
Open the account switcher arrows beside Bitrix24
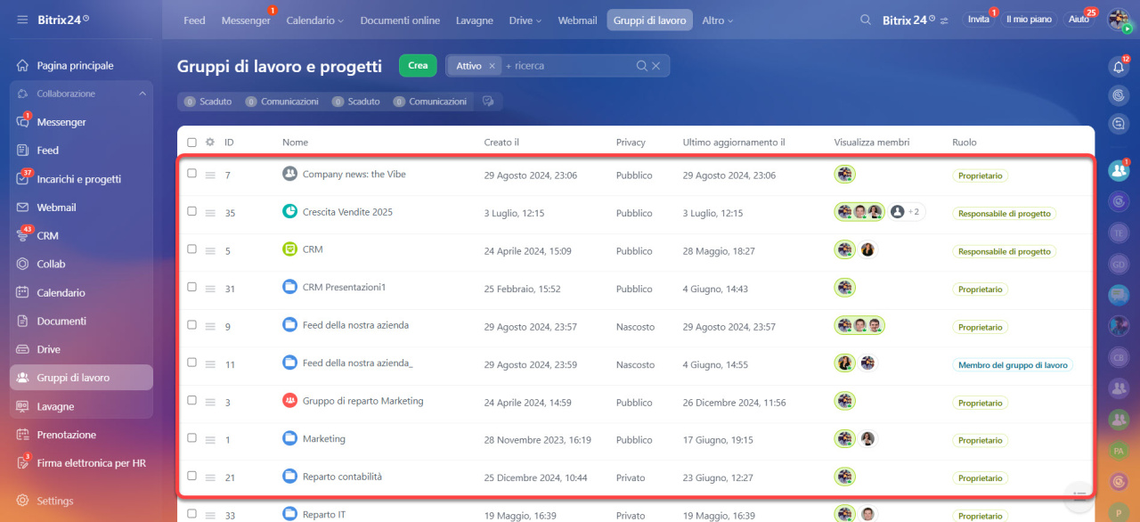(x=944, y=20)
